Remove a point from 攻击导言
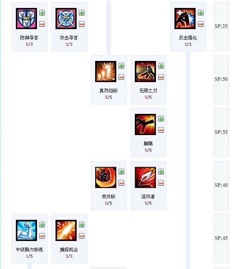236x269 pixels. pos(82,24)
